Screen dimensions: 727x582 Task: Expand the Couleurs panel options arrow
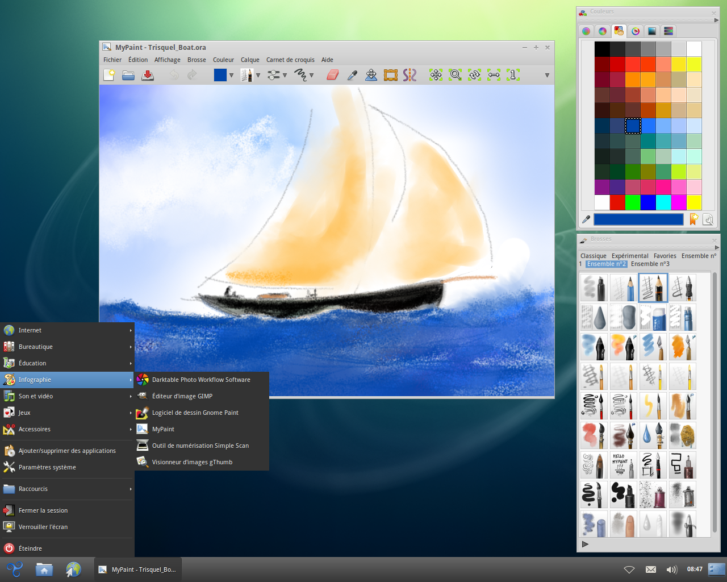716,20
